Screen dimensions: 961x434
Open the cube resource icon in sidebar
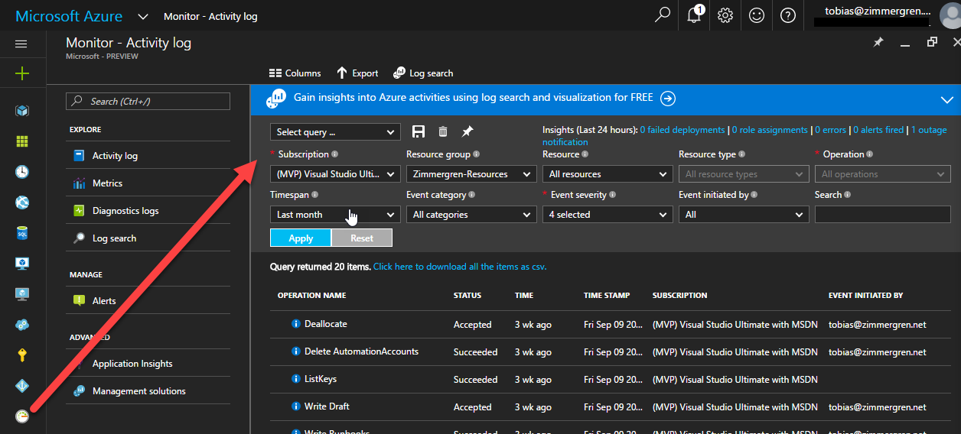coord(22,111)
